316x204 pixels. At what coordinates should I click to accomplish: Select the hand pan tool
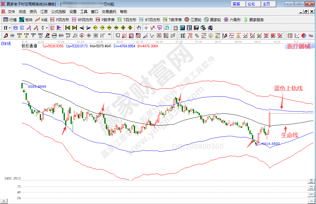click(x=139, y=28)
